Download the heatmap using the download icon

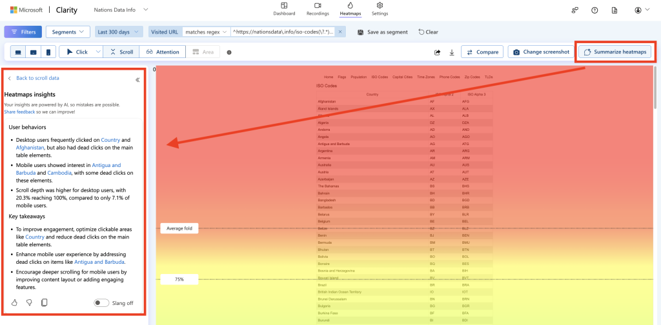pyautogui.click(x=452, y=52)
